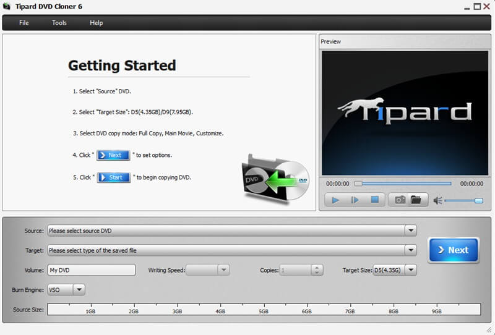
Task: Open the snapshot folder icon
Action: tap(415, 200)
